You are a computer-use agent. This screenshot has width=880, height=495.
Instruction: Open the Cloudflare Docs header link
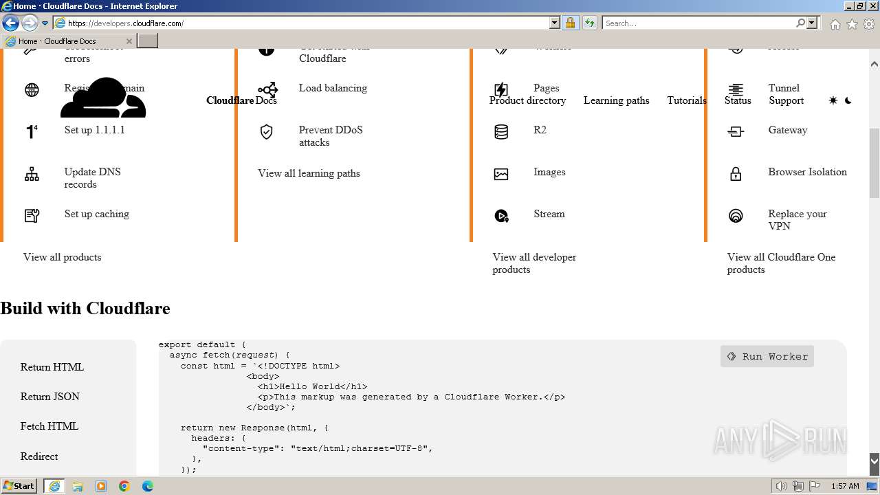[241, 100]
